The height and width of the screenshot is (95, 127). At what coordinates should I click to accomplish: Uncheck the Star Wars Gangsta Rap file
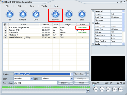click(6, 28)
